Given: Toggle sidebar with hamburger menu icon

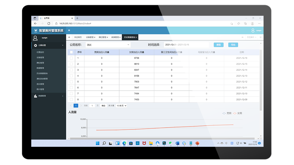Looking at the screenshot, I should pos(69,30).
